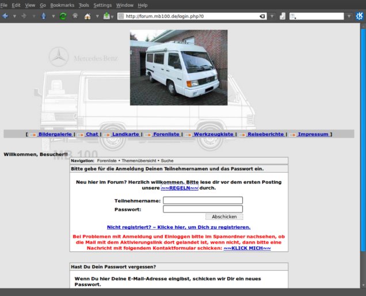Open the Edit menu
Screen dimensions: 366x296
click(16, 5)
